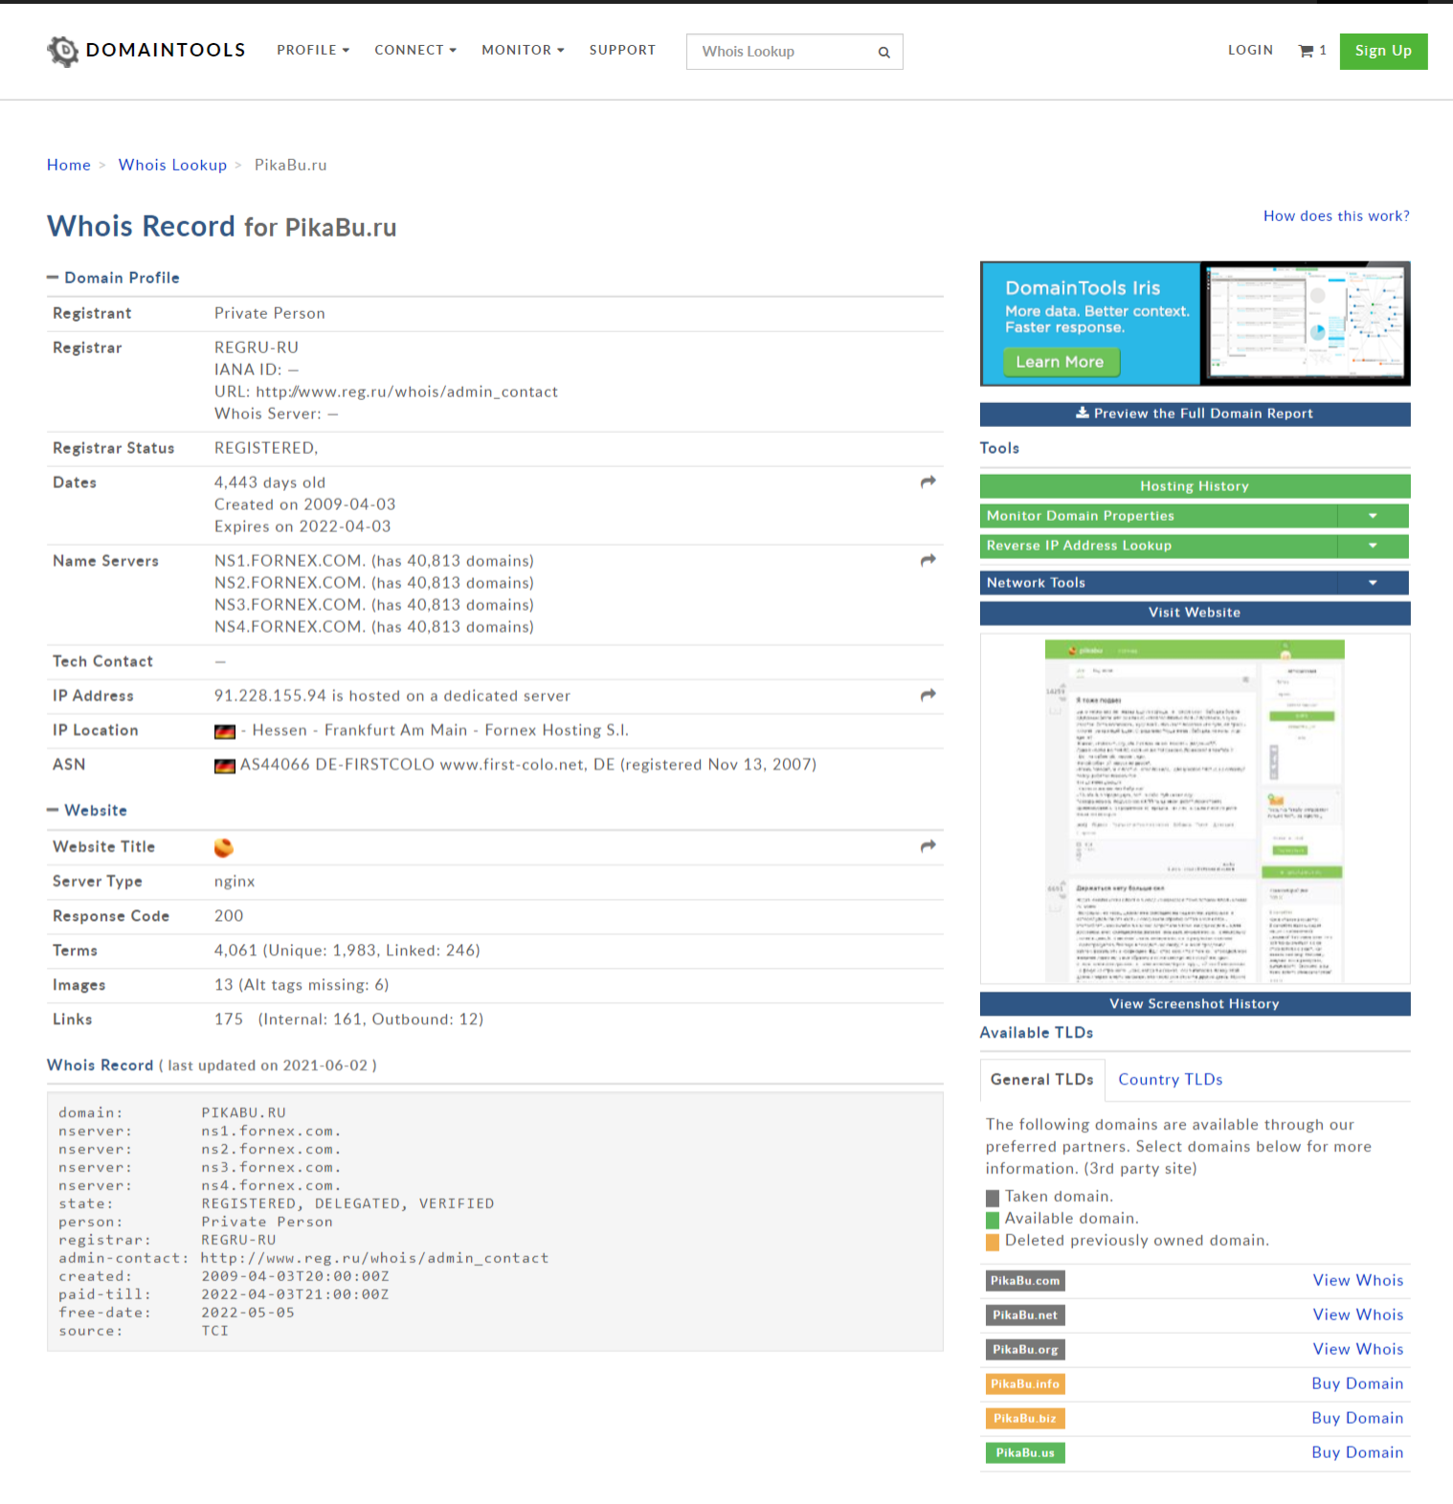Open the shopping cart icon
Image resolution: width=1453 pixels, height=1504 pixels.
point(1306,51)
